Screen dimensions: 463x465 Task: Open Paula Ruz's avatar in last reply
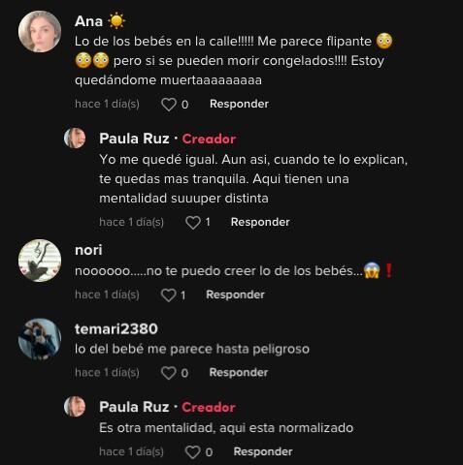(x=75, y=406)
